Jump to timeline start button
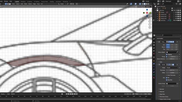 point(67,94)
